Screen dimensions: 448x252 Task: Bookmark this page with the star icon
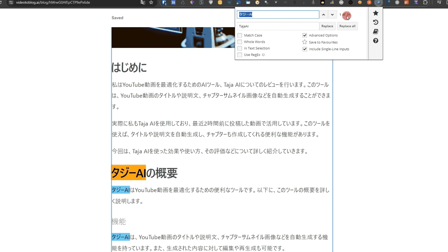click(151, 2)
